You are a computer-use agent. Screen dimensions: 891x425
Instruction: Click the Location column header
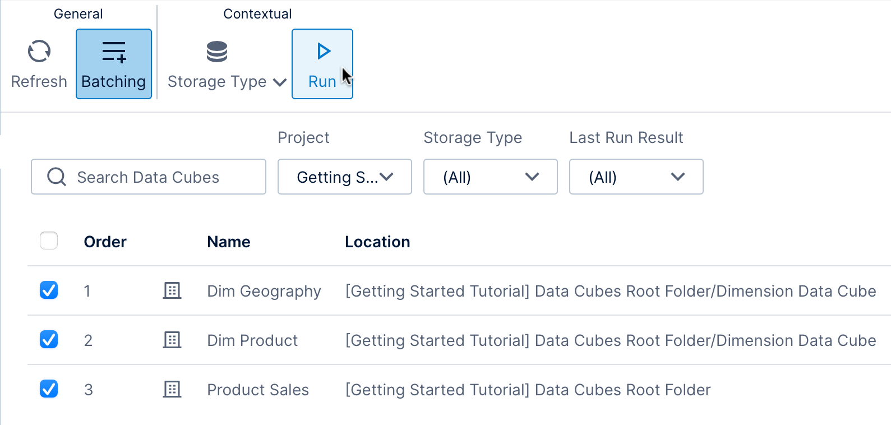(377, 242)
